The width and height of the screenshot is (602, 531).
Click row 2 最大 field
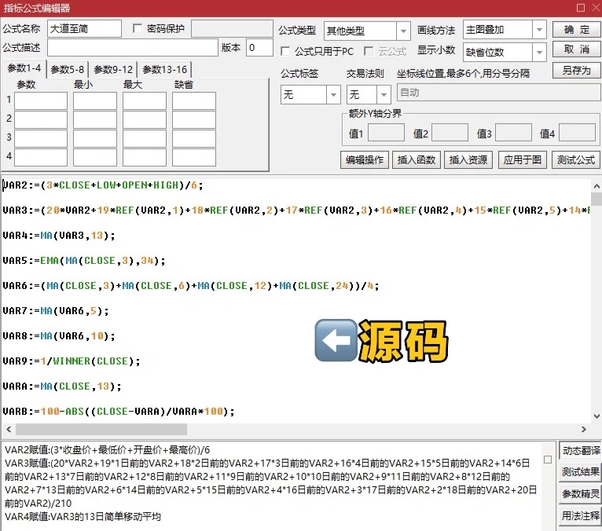(x=145, y=119)
